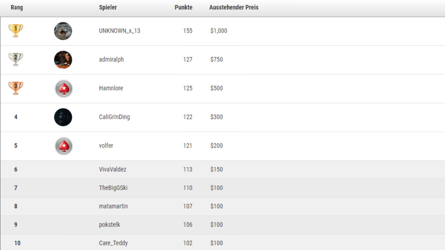Screen dimensions: 445x250
Task: Select player name VivaValdez
Action: 112,170
